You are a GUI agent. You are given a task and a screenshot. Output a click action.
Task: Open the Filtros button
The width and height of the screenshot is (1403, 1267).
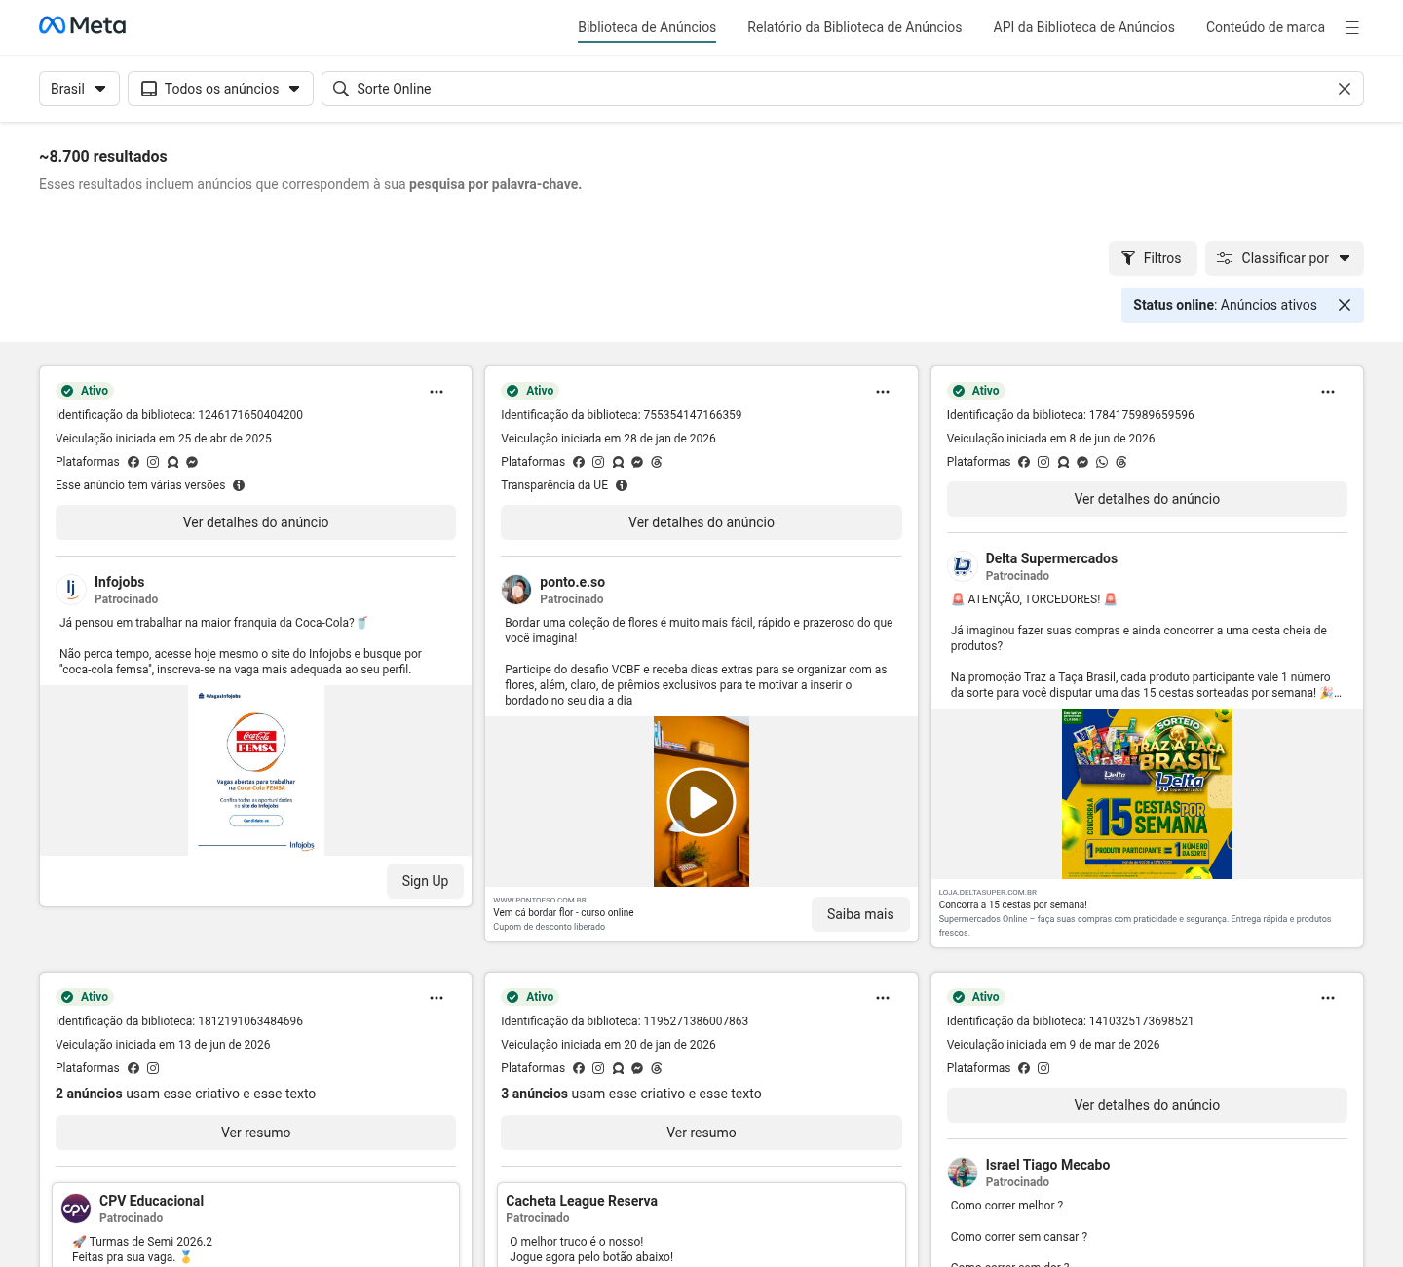[1152, 258]
